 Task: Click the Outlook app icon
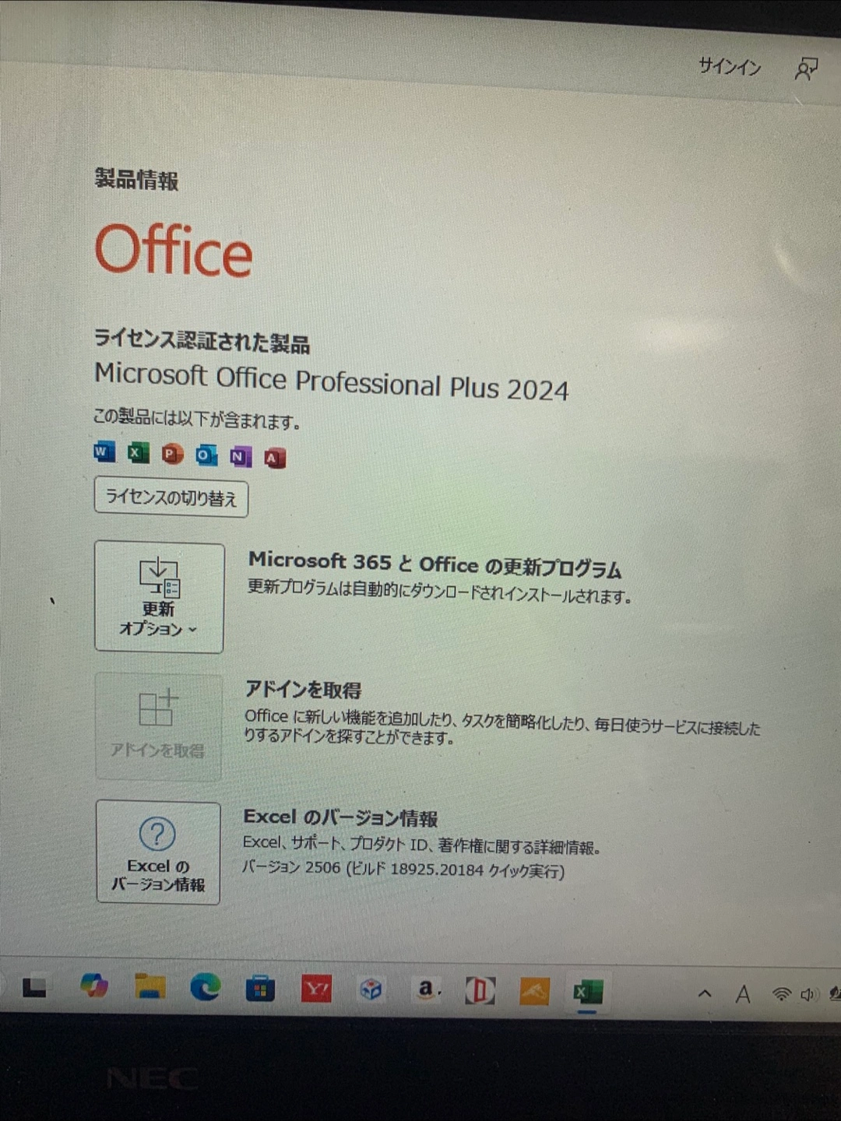[206, 455]
